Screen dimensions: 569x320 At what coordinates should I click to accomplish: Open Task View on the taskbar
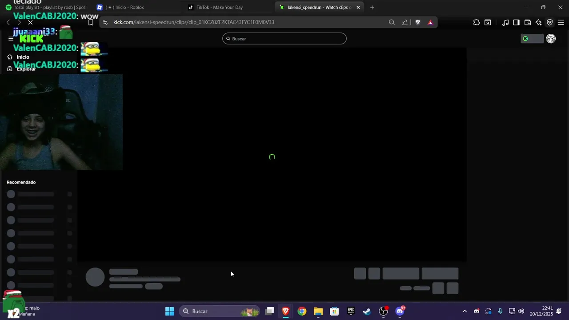(269, 311)
